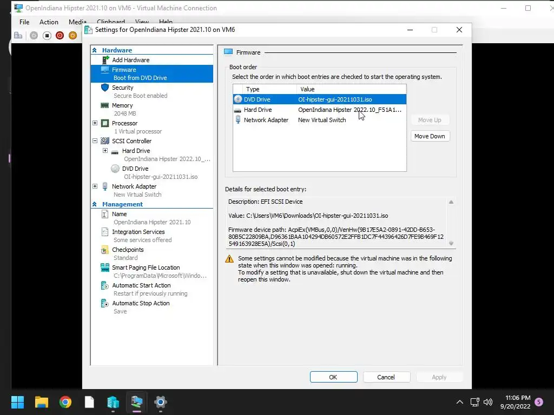Click the Checkpoints icon
Screen dimensions: 554x415
[104, 250]
